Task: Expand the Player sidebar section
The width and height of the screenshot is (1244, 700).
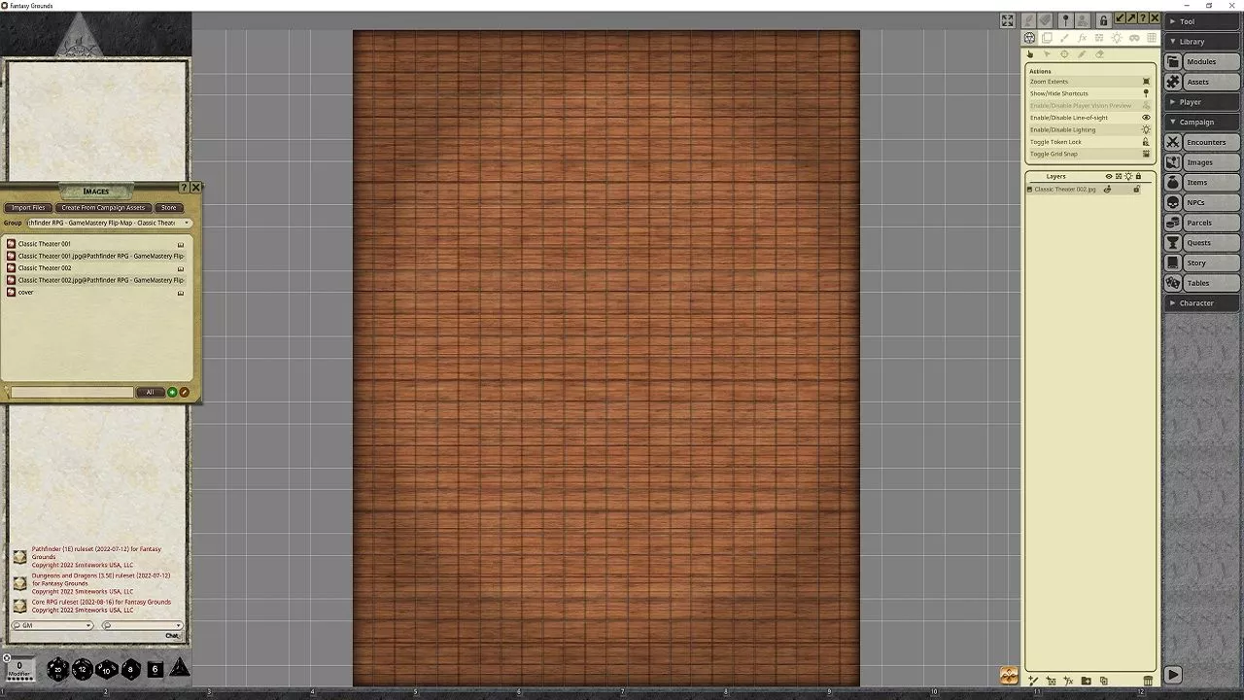Action: click(x=1204, y=102)
